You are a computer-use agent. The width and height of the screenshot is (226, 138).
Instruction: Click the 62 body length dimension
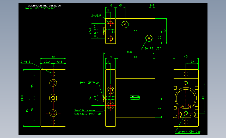coord(135,57)
